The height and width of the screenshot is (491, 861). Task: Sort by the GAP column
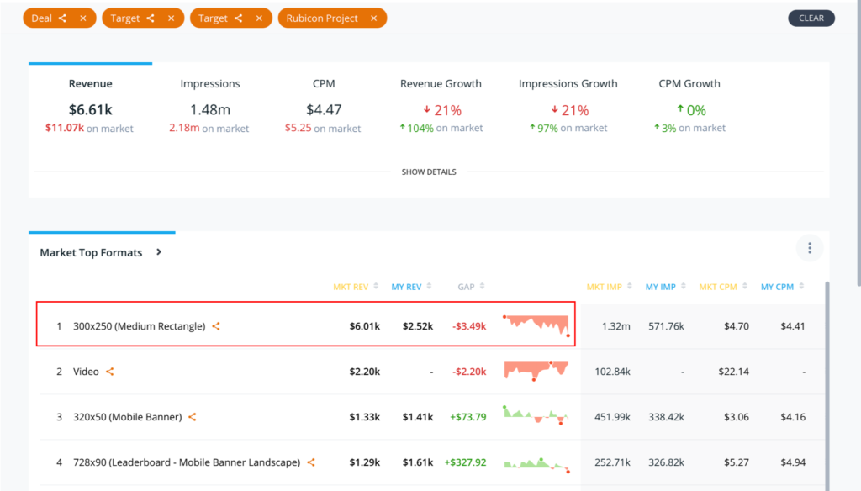[x=471, y=287]
